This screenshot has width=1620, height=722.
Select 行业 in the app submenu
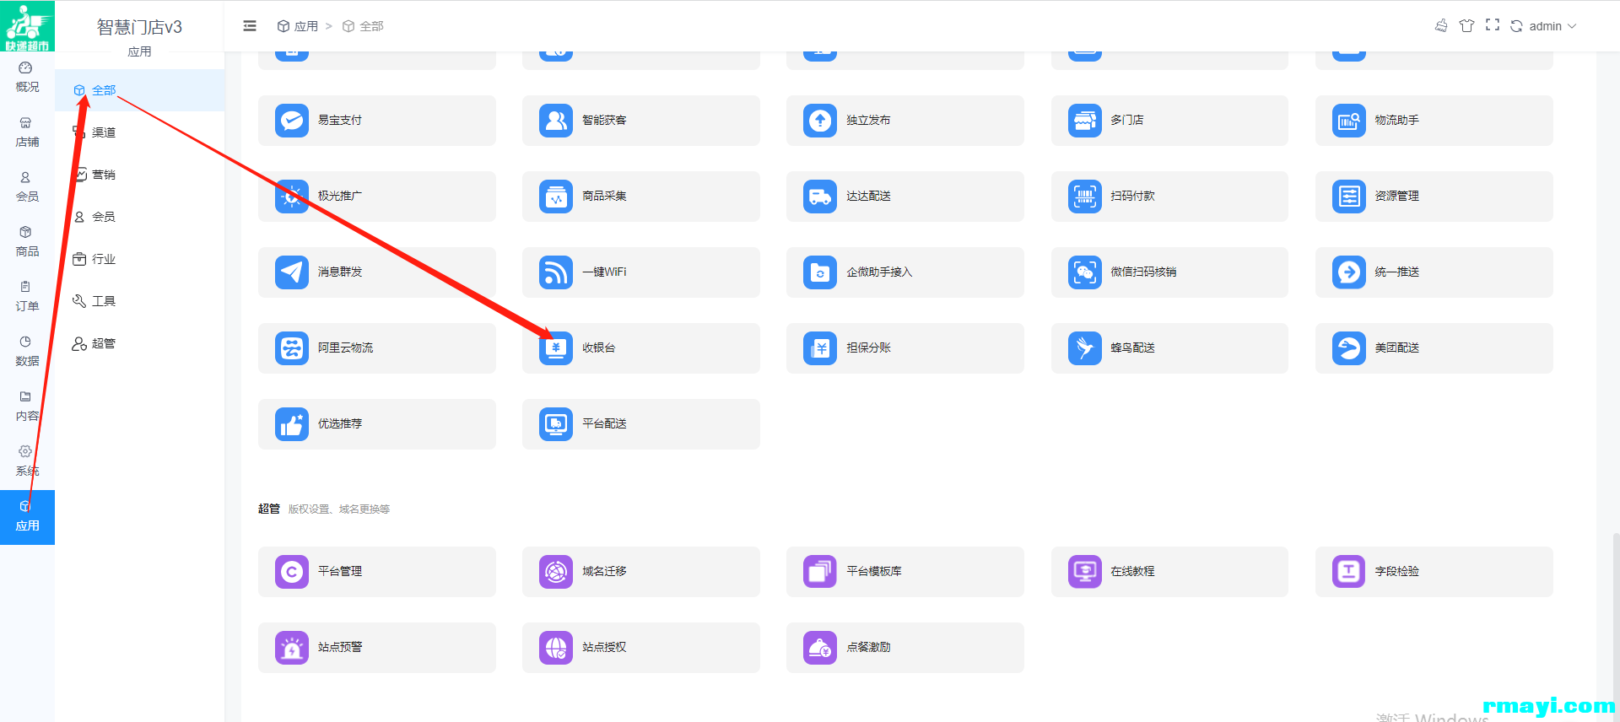(x=140, y=259)
